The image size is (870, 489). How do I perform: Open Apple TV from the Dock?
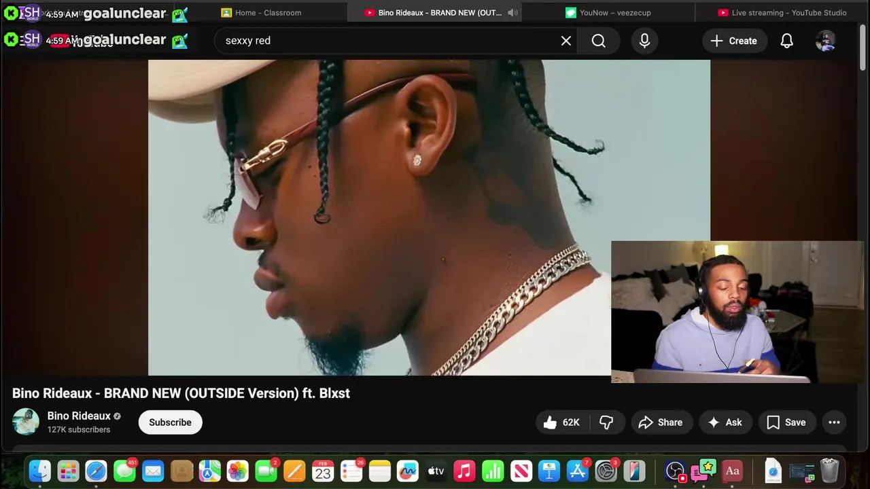point(436,471)
